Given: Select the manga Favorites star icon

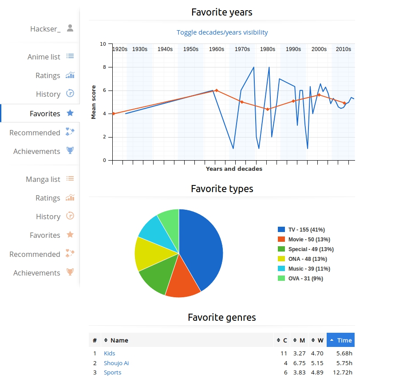Looking at the screenshot, I should [x=70, y=235].
